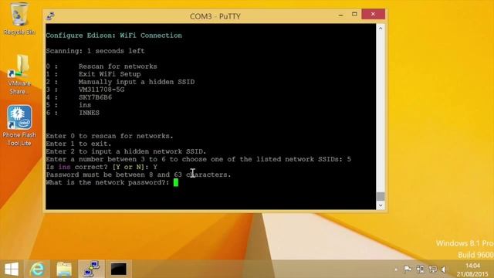Click the PuTTY scrollbar up arrow
Viewport: 494px width, 278px height.
coord(381,29)
